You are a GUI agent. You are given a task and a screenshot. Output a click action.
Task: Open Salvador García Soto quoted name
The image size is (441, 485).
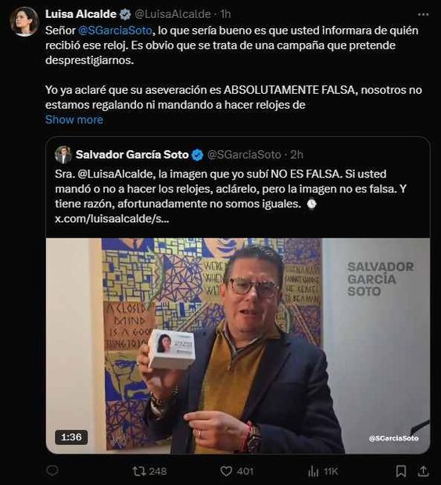click(x=132, y=154)
